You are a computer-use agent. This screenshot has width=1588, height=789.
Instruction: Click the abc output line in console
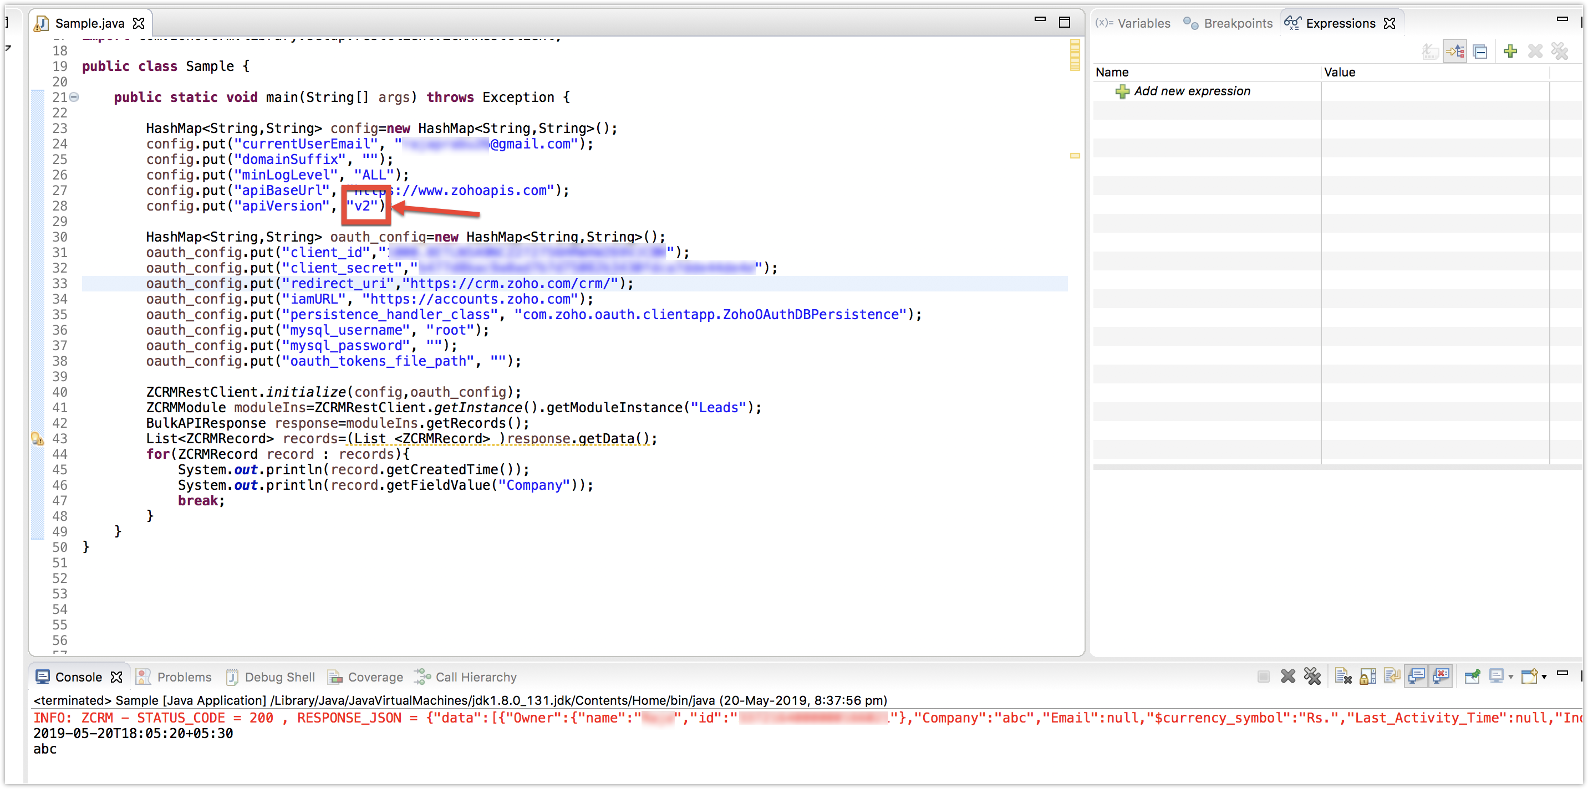coord(45,749)
